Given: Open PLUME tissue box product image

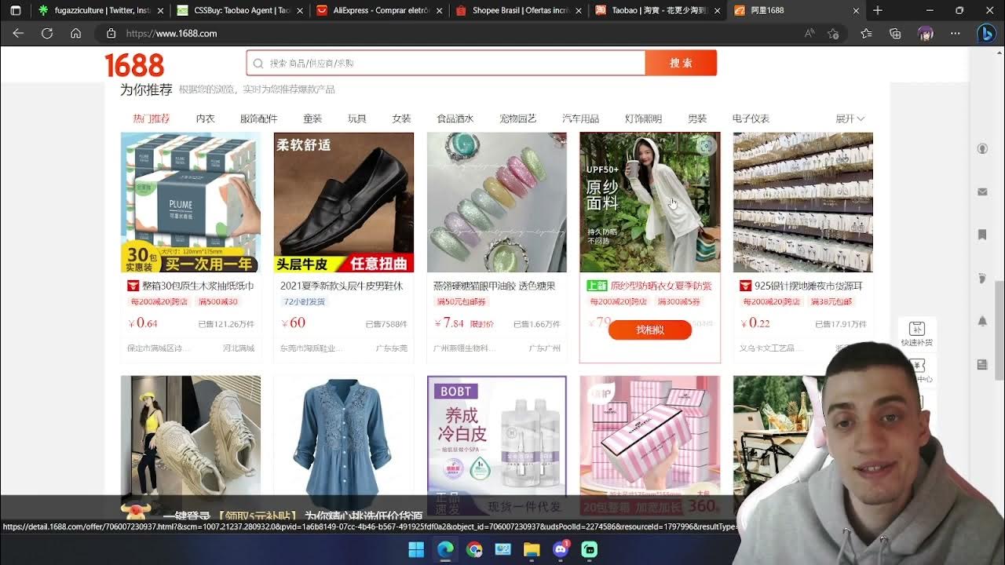Looking at the screenshot, I should (191, 202).
